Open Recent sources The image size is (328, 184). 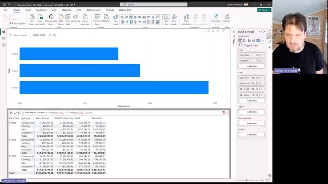pos(85,19)
